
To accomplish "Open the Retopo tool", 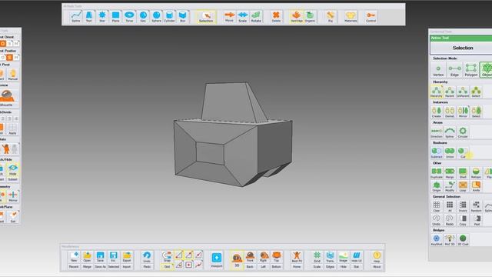I will click(x=476, y=173).
